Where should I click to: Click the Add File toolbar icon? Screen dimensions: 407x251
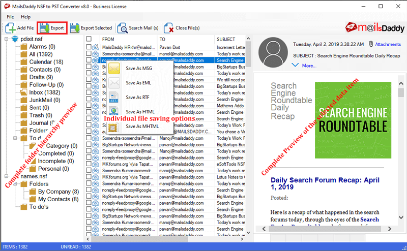[10, 28]
